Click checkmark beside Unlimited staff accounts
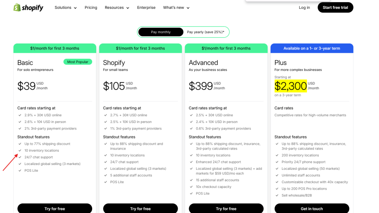 [x=277, y=175]
